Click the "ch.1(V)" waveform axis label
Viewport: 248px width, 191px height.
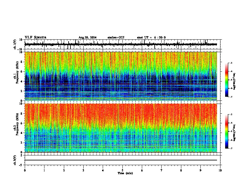click(15, 44)
